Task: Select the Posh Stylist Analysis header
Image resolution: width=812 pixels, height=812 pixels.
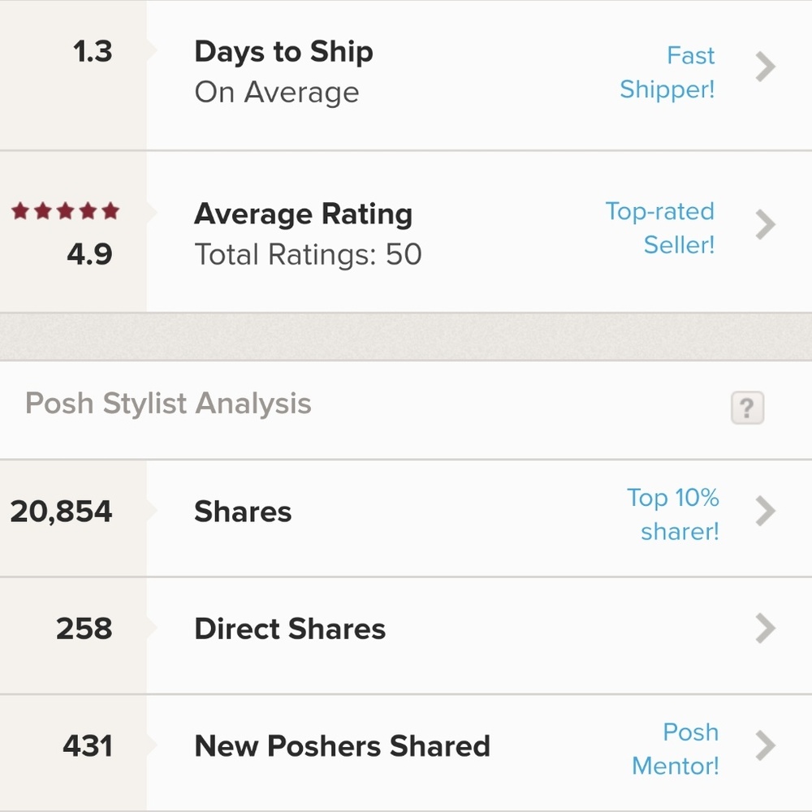Action: 168,403
